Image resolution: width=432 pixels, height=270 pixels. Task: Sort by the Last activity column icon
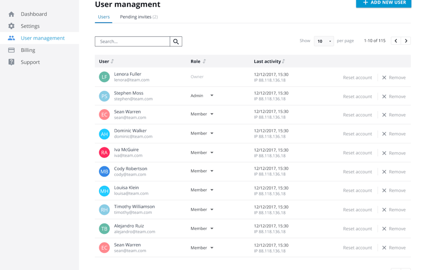point(283,62)
